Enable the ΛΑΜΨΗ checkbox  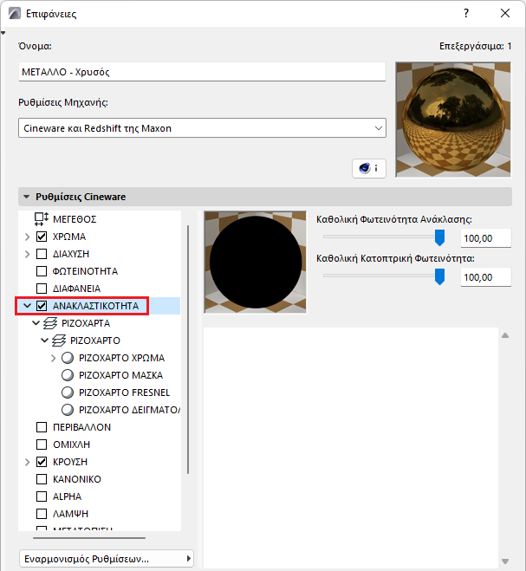[x=42, y=514]
